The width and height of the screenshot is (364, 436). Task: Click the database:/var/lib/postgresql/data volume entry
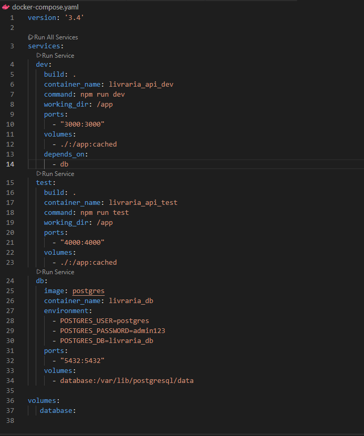tap(126, 380)
